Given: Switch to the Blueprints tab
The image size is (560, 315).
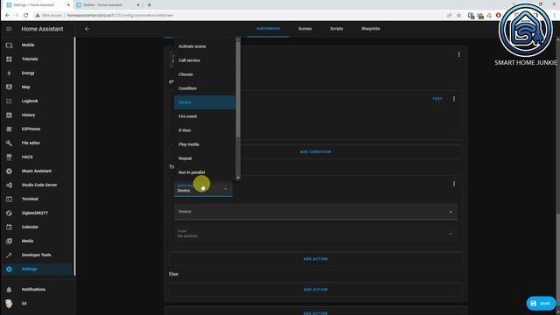Looking at the screenshot, I should [x=371, y=29].
